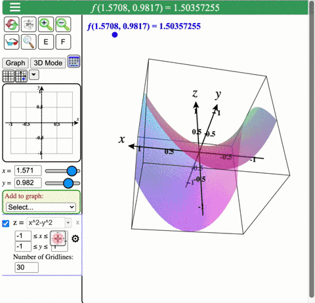The image size is (315, 303).
Task: Zoom out with the minus magnifier
Action: [63, 24]
